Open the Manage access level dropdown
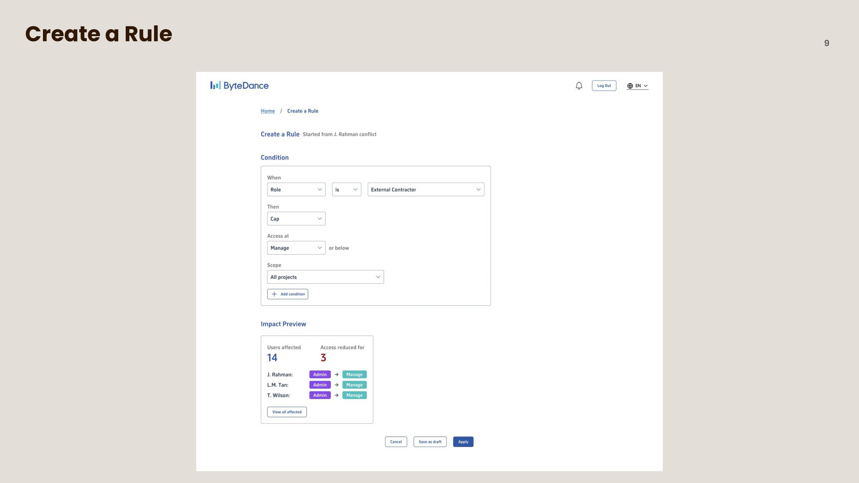Viewport: 859px width, 483px height. (x=296, y=248)
